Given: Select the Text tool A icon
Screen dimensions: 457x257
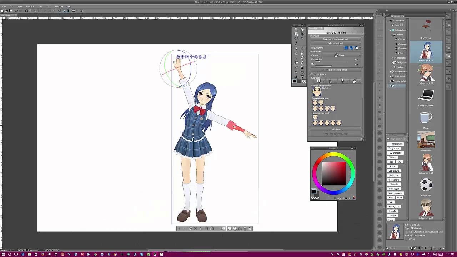Looking at the screenshot, I should tap(296, 77).
